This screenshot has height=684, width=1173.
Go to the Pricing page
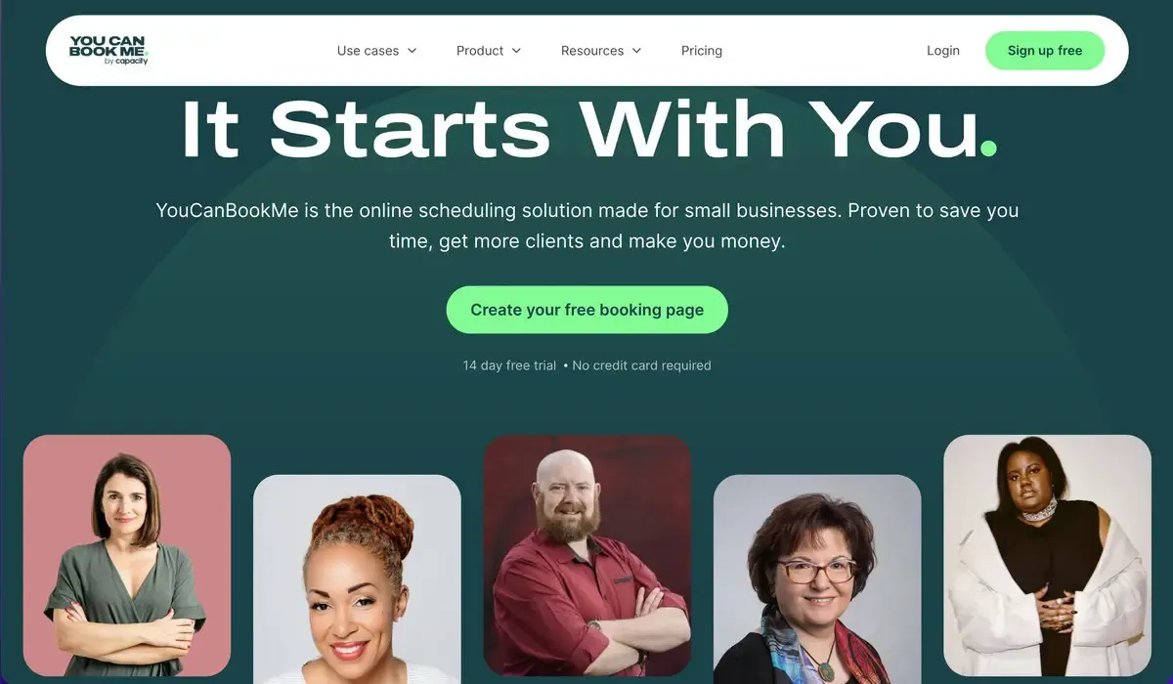click(x=702, y=51)
